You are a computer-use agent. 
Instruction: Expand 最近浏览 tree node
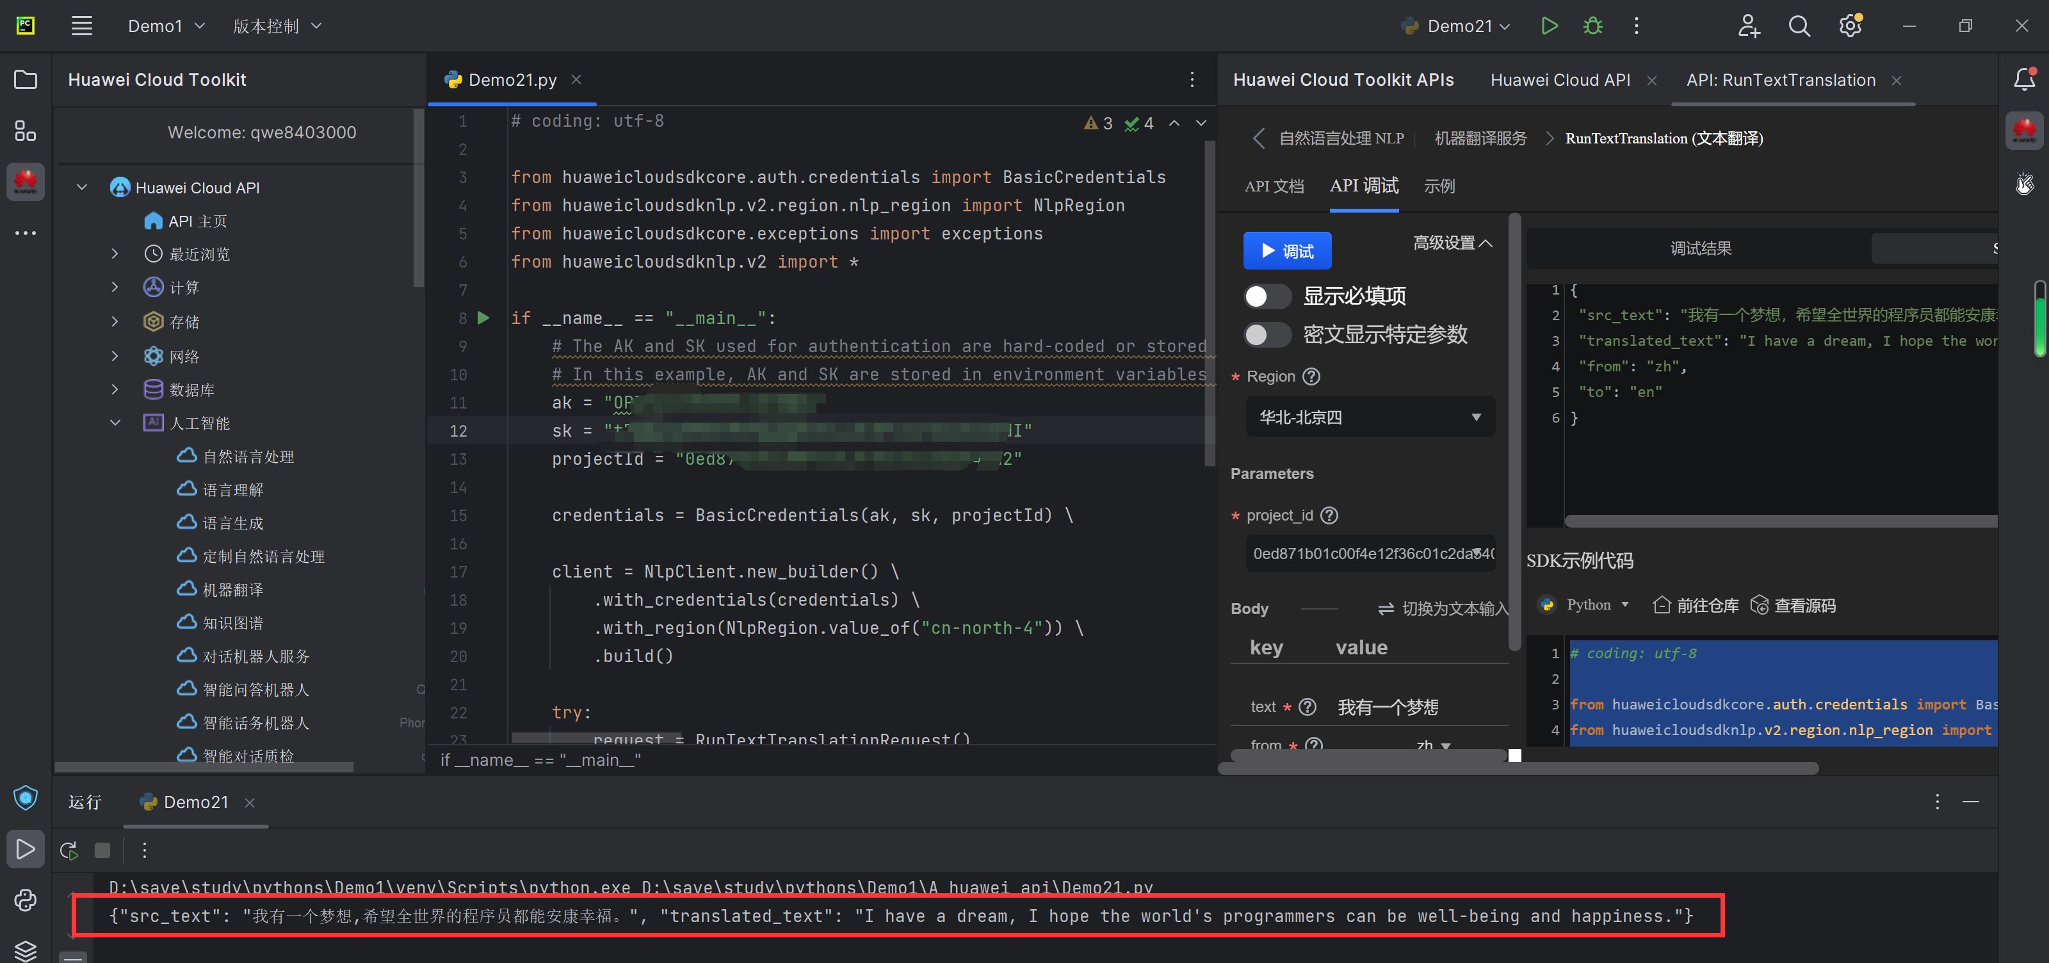tap(115, 254)
